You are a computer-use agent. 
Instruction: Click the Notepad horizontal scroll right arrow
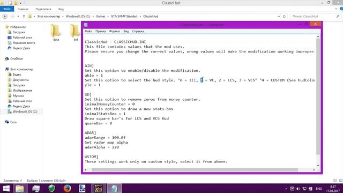314,169
